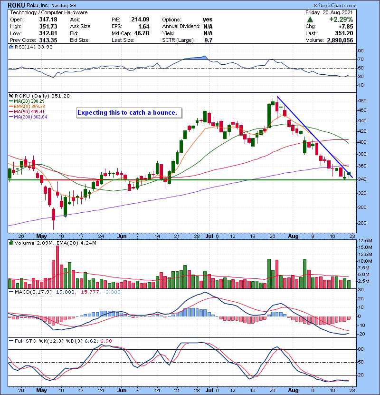Image resolution: width=380 pixels, height=395 pixels.
Task: Click the SCTR (Large) value 9.7
Action: [209, 40]
